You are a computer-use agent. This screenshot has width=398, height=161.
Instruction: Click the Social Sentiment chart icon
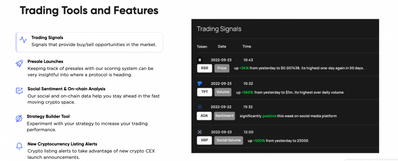(x=19, y=91)
